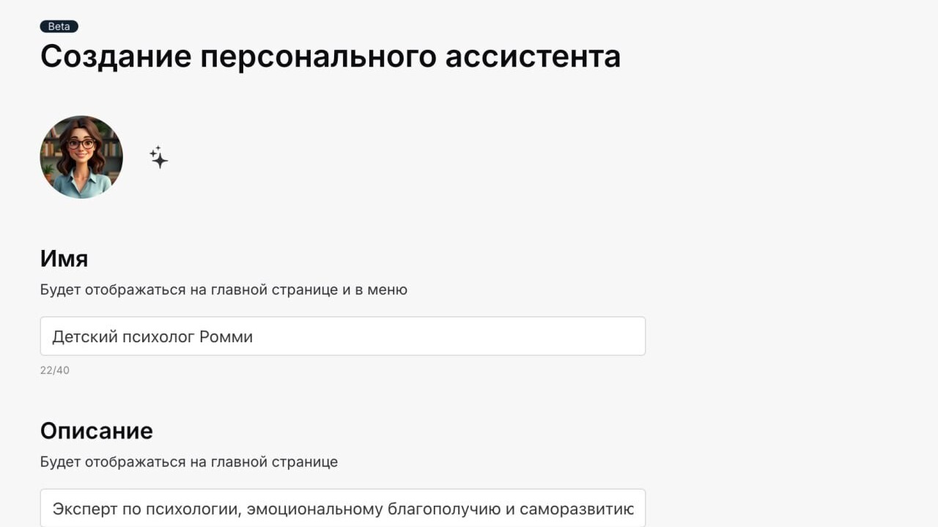Click the Описание section label
This screenshot has height=527, width=938.
(x=97, y=430)
